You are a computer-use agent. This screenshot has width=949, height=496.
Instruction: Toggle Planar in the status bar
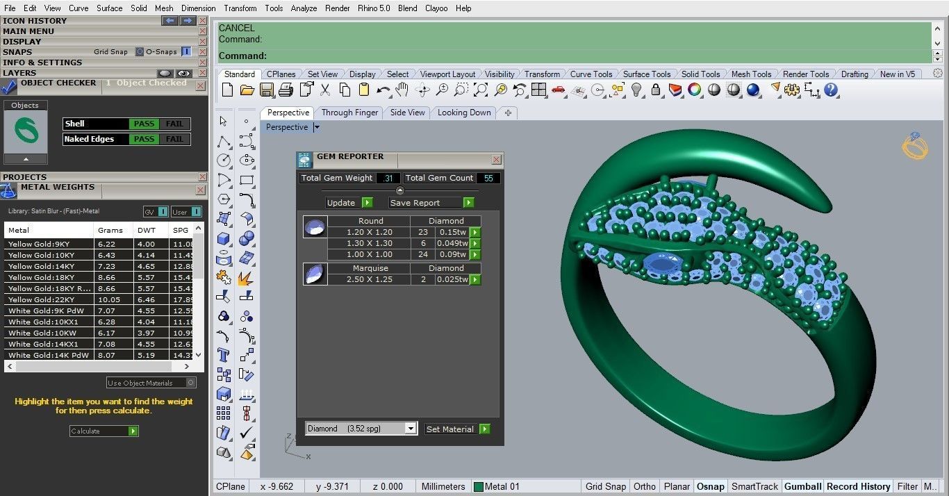tap(677, 486)
